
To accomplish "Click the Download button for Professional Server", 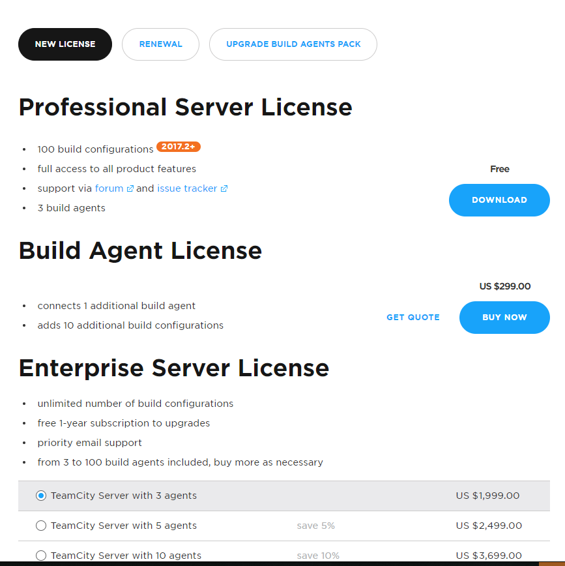I will tap(499, 200).
